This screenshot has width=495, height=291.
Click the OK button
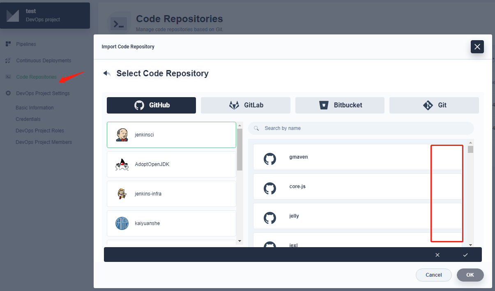470,275
